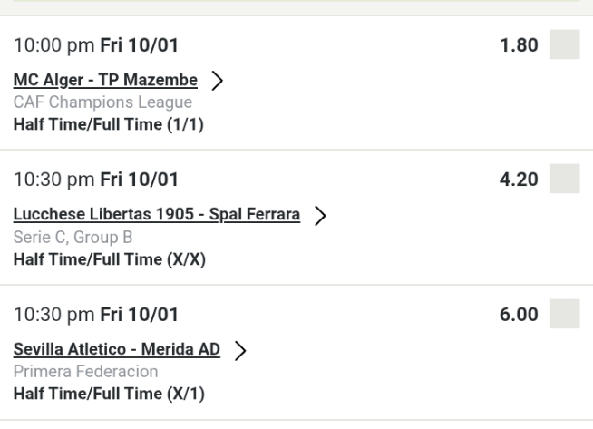Expand arrow next to MC Alger - TP Mazembe
Viewport: 593px width, 429px height.
[x=217, y=81]
